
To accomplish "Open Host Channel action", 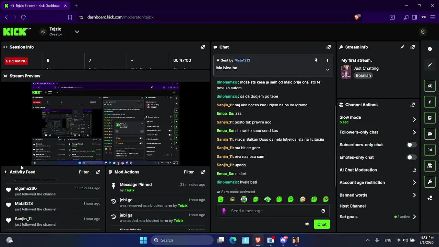I will pos(353,206).
